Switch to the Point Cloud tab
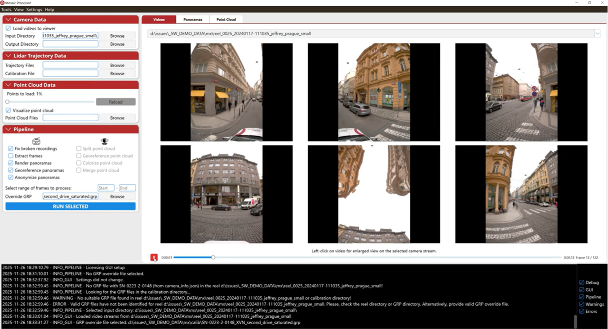Screen dimensions: 608x329 tap(226, 19)
